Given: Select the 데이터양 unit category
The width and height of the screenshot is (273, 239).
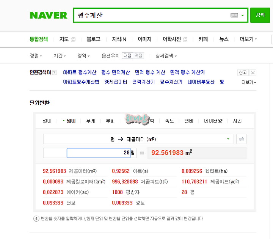Looking at the screenshot, I should [x=213, y=121].
